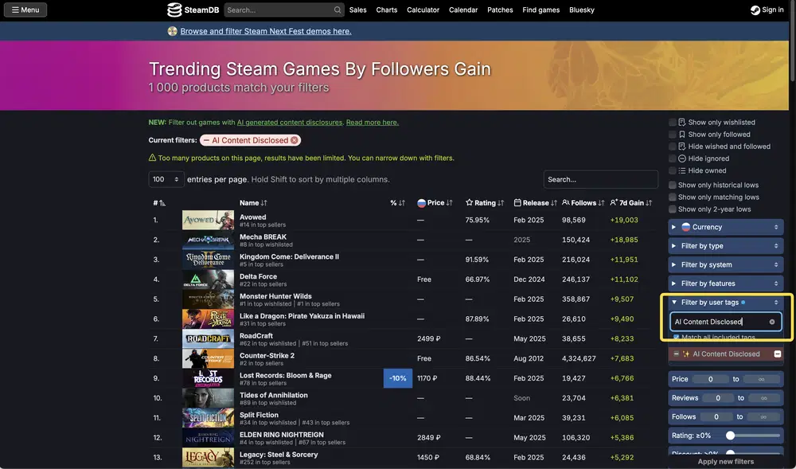This screenshot has width=796, height=469.
Task: Open AI generated content disclosures link
Action: (x=290, y=123)
